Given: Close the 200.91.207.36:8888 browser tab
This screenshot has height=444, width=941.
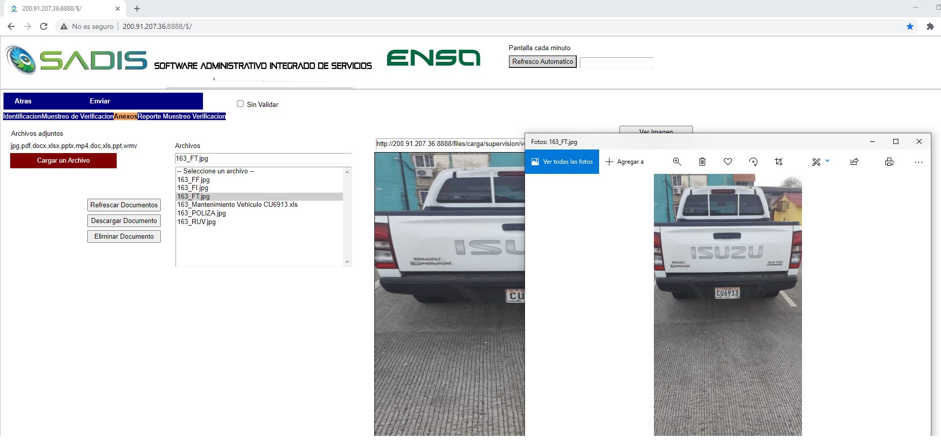Looking at the screenshot, I should coord(118,9).
